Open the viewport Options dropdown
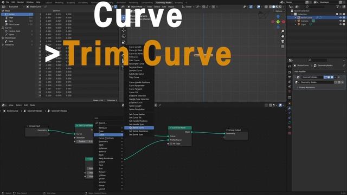Viewport: 347px width, 195px height. click(280, 11)
